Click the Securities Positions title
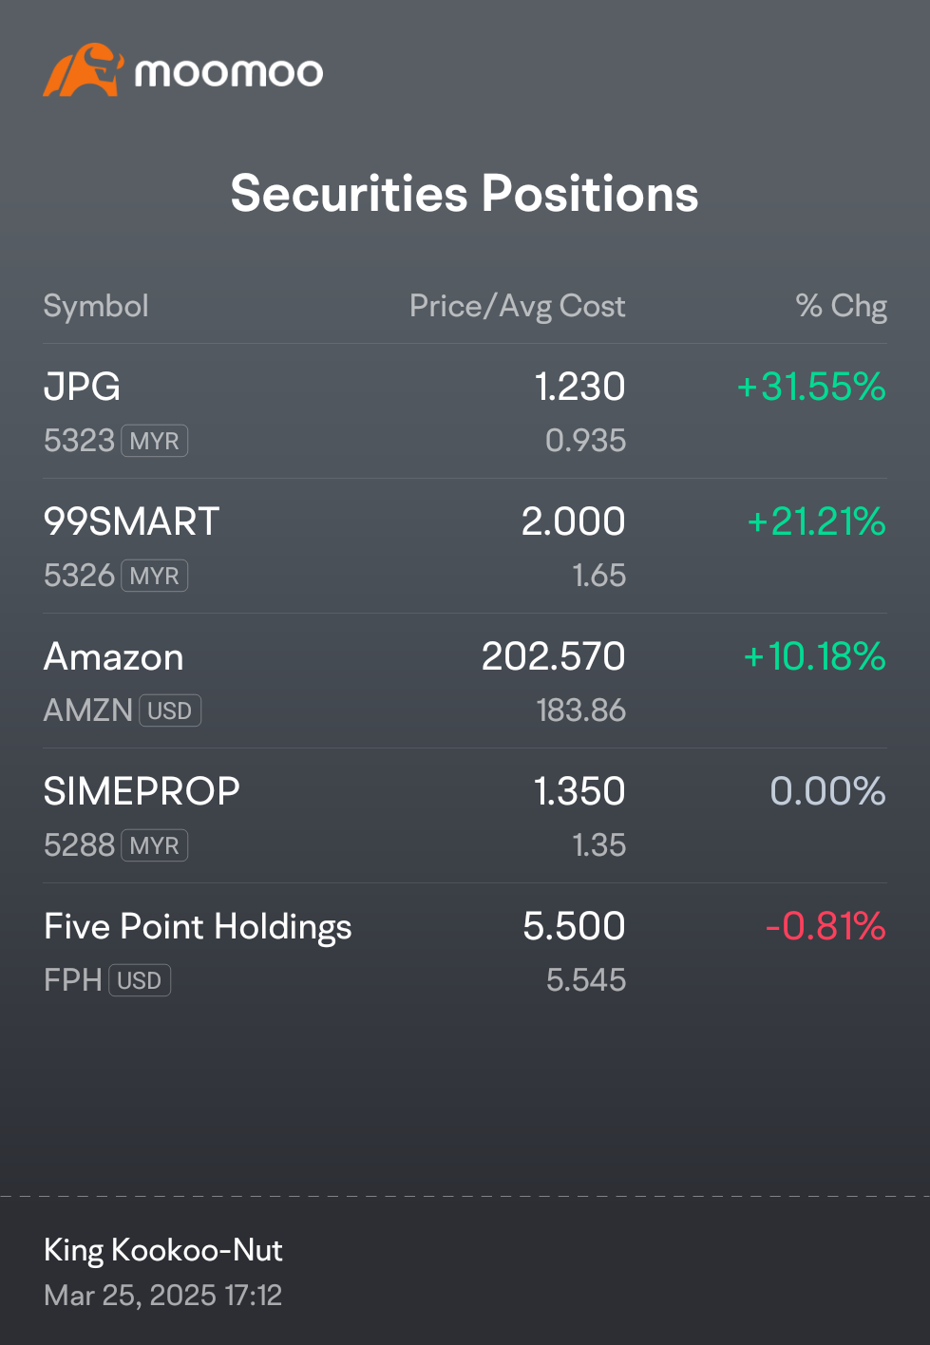Viewport: 930px width, 1345px height. (465, 194)
